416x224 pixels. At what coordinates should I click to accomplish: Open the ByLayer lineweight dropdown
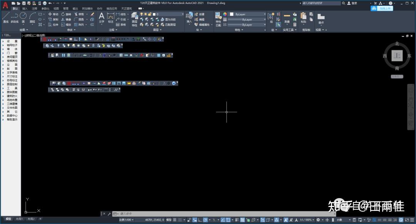pyautogui.click(x=247, y=19)
